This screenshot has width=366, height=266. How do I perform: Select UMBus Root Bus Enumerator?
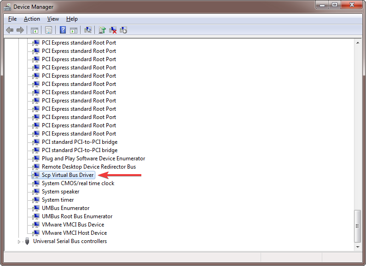click(77, 216)
